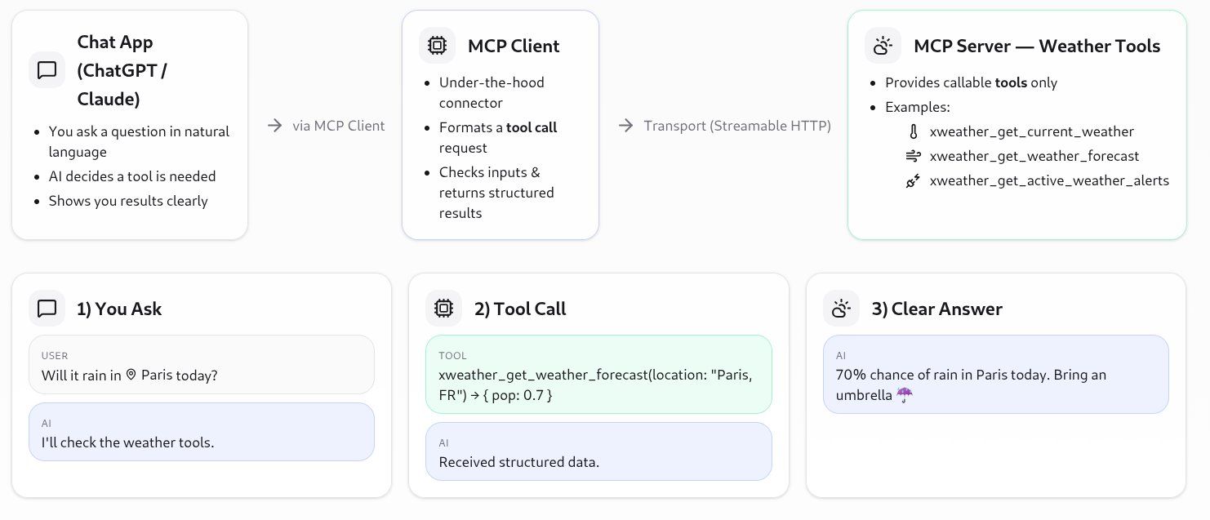Screen dimensions: 1210x520
Task: Click the Chat App speech bubble icon
Action: click(47, 70)
